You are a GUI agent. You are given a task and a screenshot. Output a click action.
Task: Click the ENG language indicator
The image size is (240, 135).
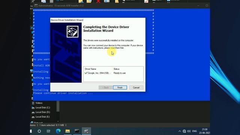click(x=194, y=131)
